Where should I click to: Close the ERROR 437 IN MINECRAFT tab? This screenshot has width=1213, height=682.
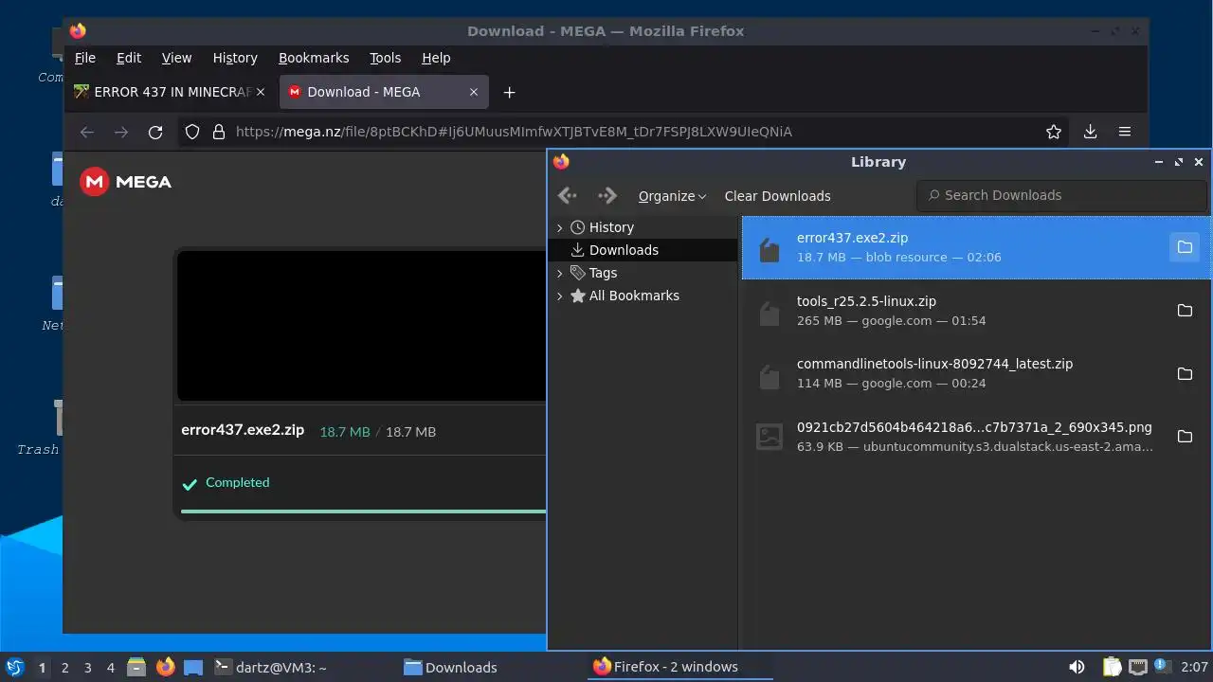coord(261,92)
